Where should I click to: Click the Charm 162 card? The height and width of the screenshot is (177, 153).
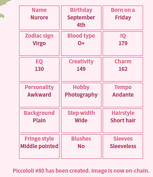tap(123, 69)
